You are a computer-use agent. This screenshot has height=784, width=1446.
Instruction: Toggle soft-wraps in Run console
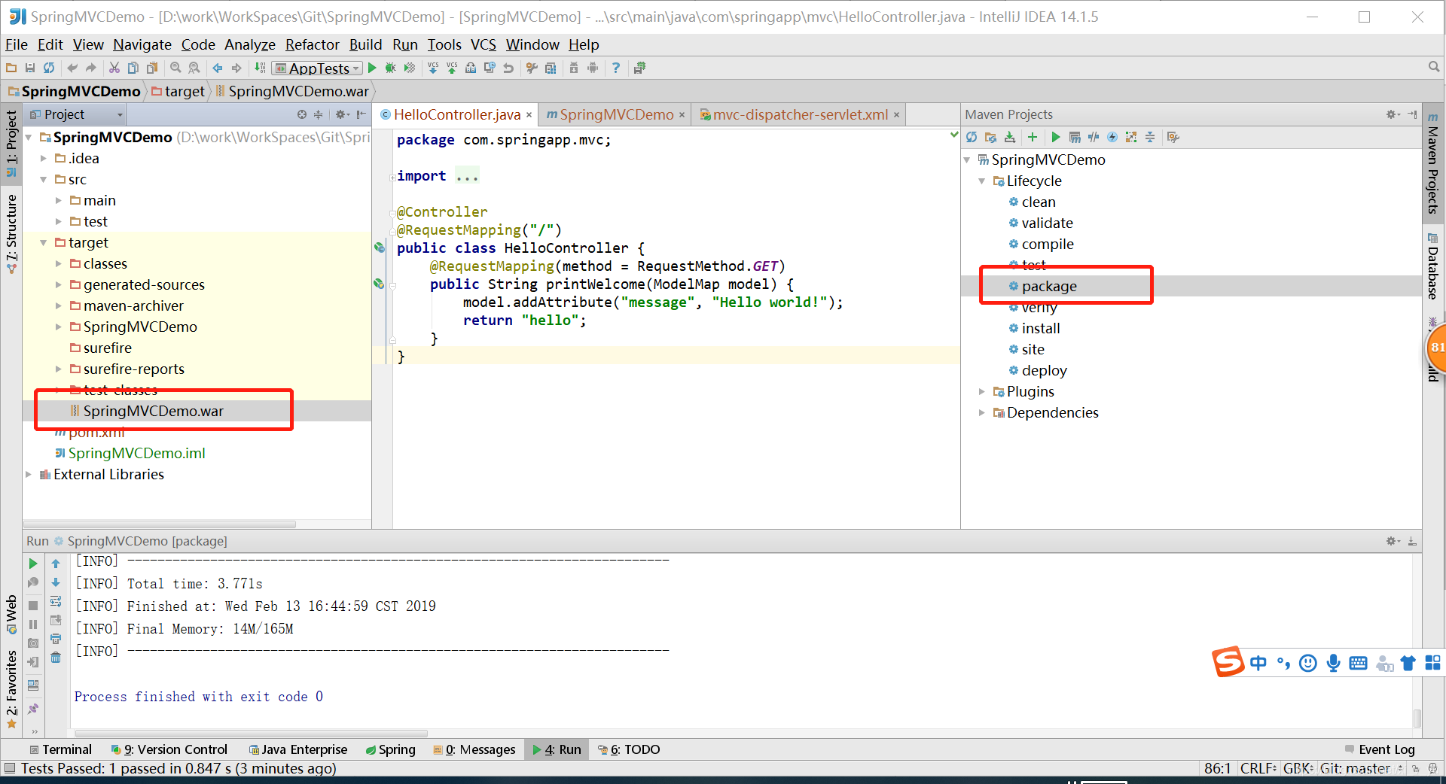tap(56, 601)
